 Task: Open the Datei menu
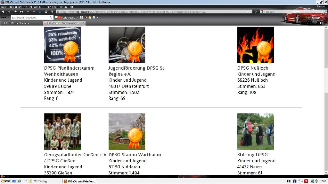[x=4, y=7]
